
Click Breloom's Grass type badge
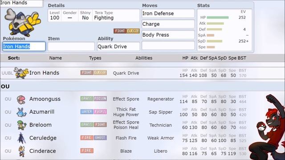[x=87, y=124]
